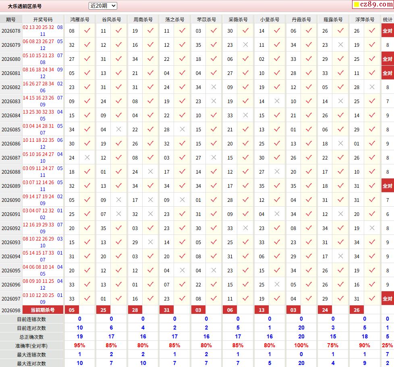This screenshot has width=394, height=367.
Task: Select the 浮萍杀号 column header
Action: (365, 20)
